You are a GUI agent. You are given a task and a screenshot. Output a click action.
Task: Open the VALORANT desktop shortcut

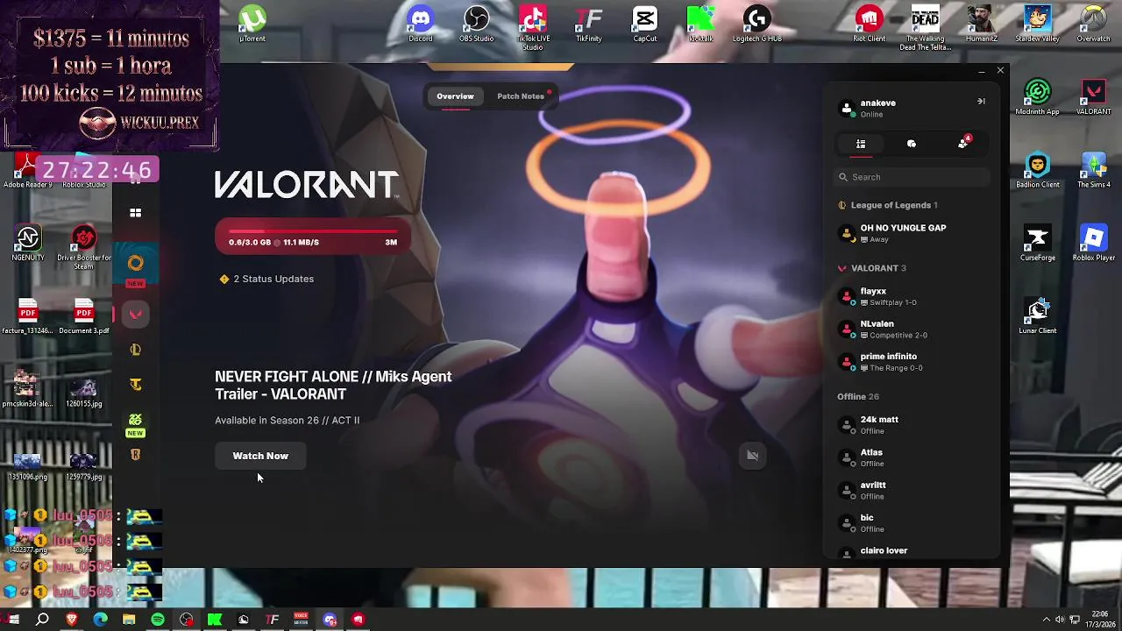1093,96
